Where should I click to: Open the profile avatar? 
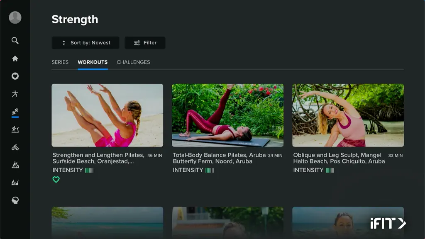point(15,17)
